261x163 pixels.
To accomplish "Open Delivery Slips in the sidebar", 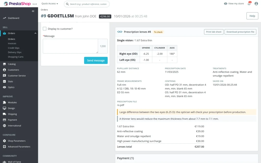I will (x=15, y=52).
